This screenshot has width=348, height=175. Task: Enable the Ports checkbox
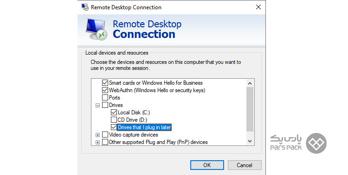click(105, 98)
